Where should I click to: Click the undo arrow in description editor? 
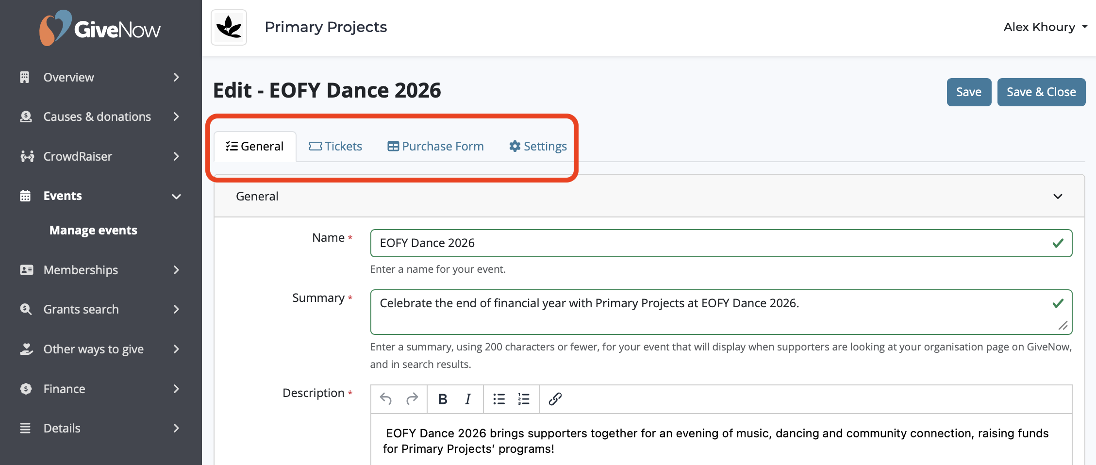click(386, 399)
